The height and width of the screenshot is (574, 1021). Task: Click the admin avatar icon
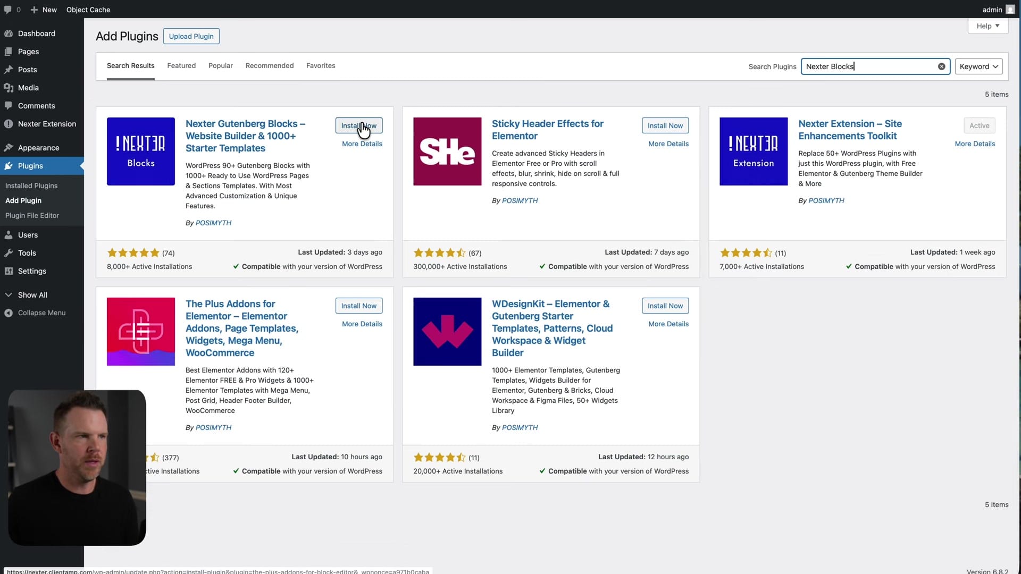[1010, 10]
